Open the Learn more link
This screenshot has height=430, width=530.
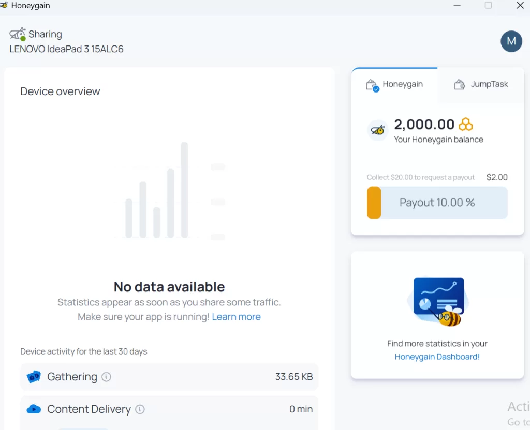click(x=236, y=317)
